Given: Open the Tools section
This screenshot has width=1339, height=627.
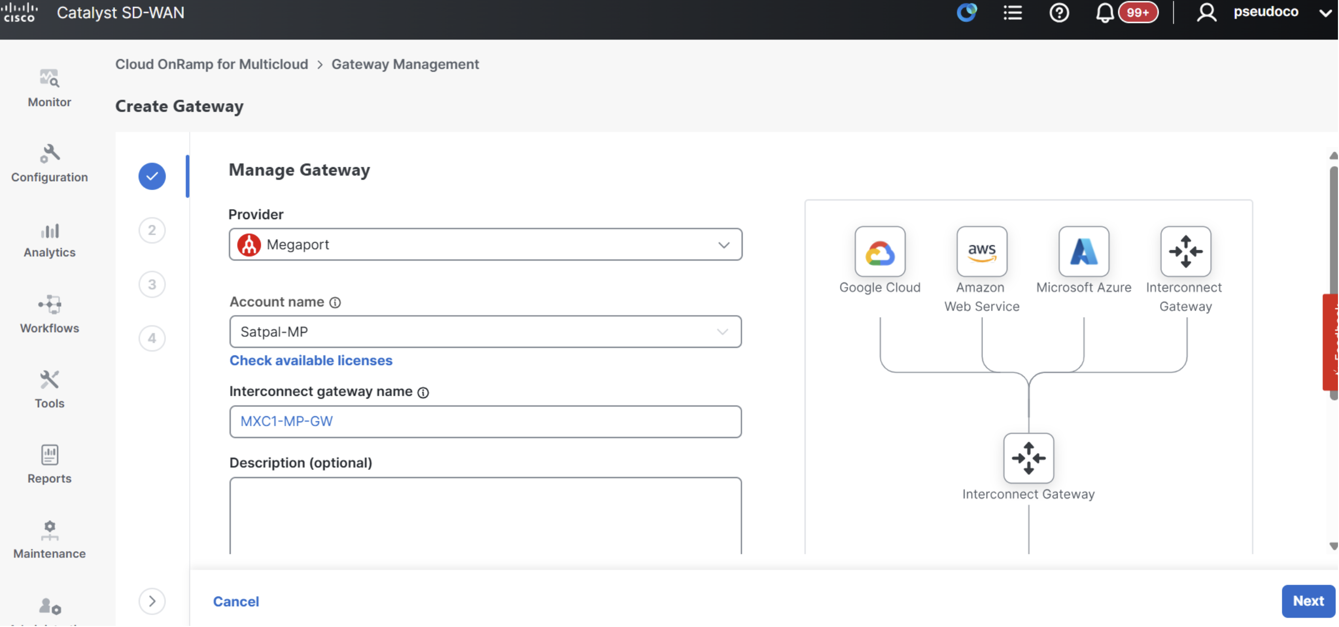Looking at the screenshot, I should click(x=49, y=390).
